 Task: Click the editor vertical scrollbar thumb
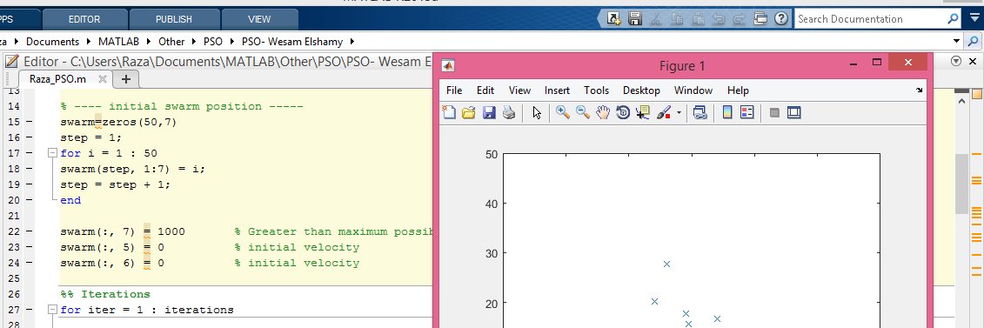pyautogui.click(x=961, y=184)
